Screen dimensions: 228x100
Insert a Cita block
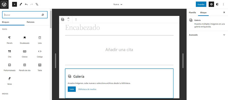click(9, 54)
